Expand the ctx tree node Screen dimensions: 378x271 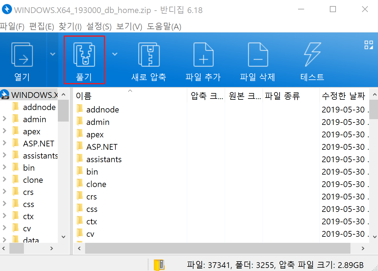pyautogui.click(x=4, y=216)
